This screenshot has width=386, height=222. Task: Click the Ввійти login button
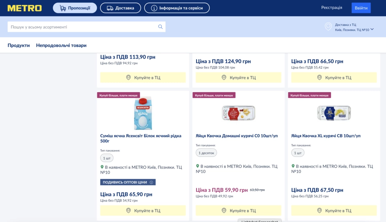click(361, 8)
